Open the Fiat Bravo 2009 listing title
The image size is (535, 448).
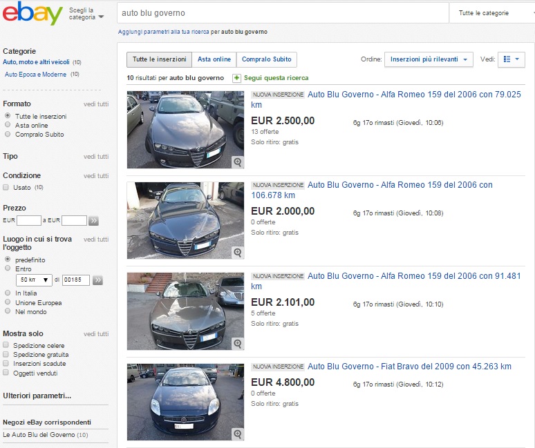[x=409, y=367]
